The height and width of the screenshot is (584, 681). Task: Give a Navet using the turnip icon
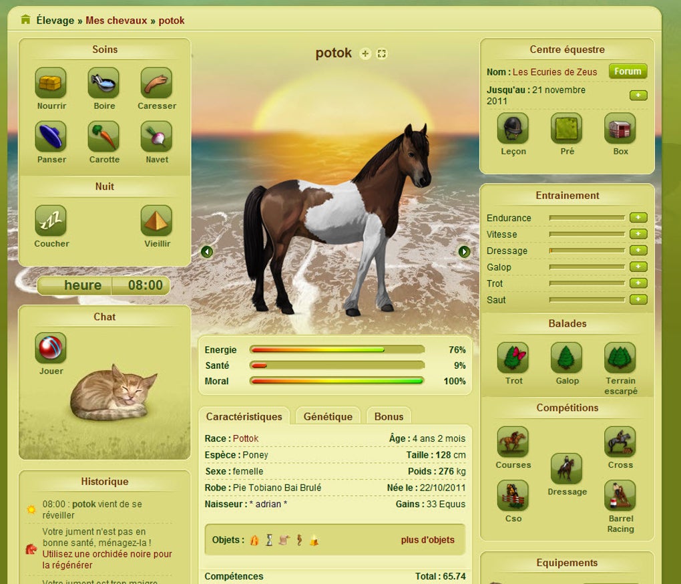click(156, 136)
